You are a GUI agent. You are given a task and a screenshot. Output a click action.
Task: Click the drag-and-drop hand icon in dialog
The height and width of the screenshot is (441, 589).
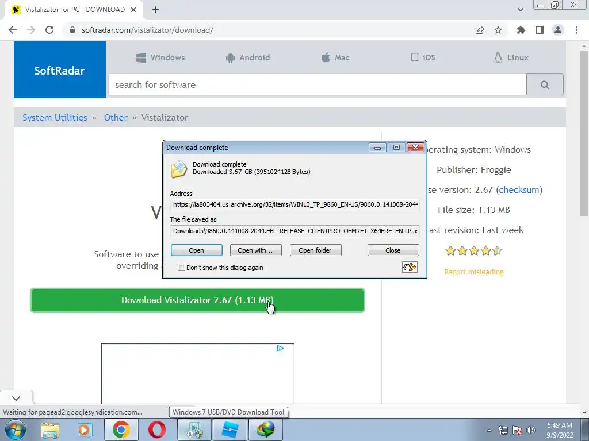click(x=410, y=267)
